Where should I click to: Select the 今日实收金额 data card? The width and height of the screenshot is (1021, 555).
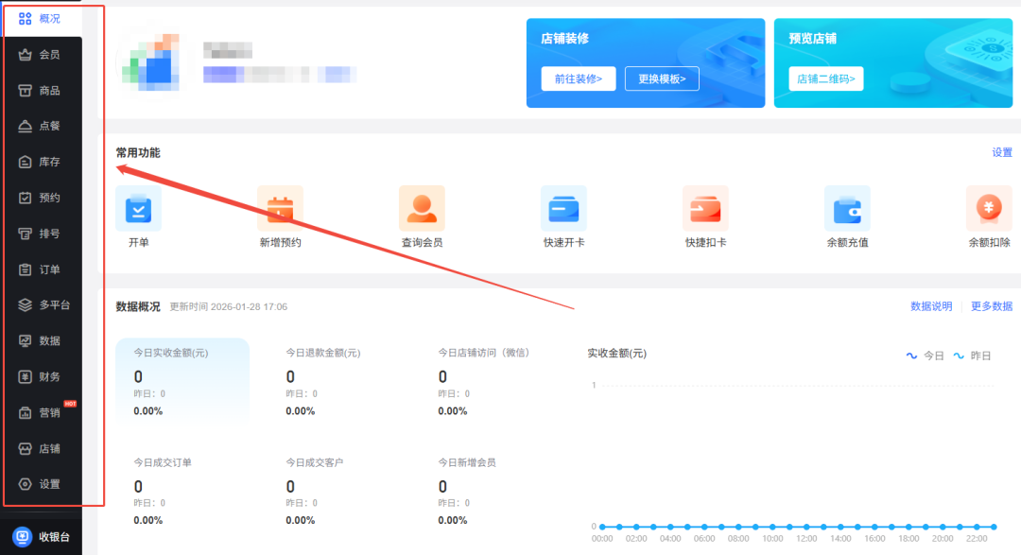(x=182, y=380)
